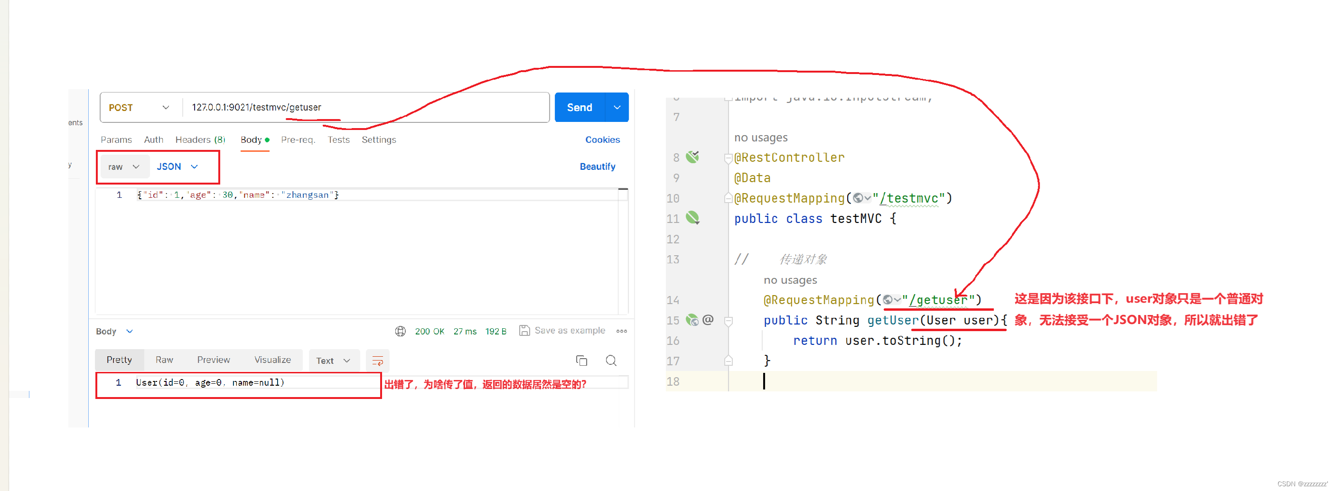Screen dimensions: 1335x491
Task: Click line number 18 in the gutter
Action: (x=672, y=382)
